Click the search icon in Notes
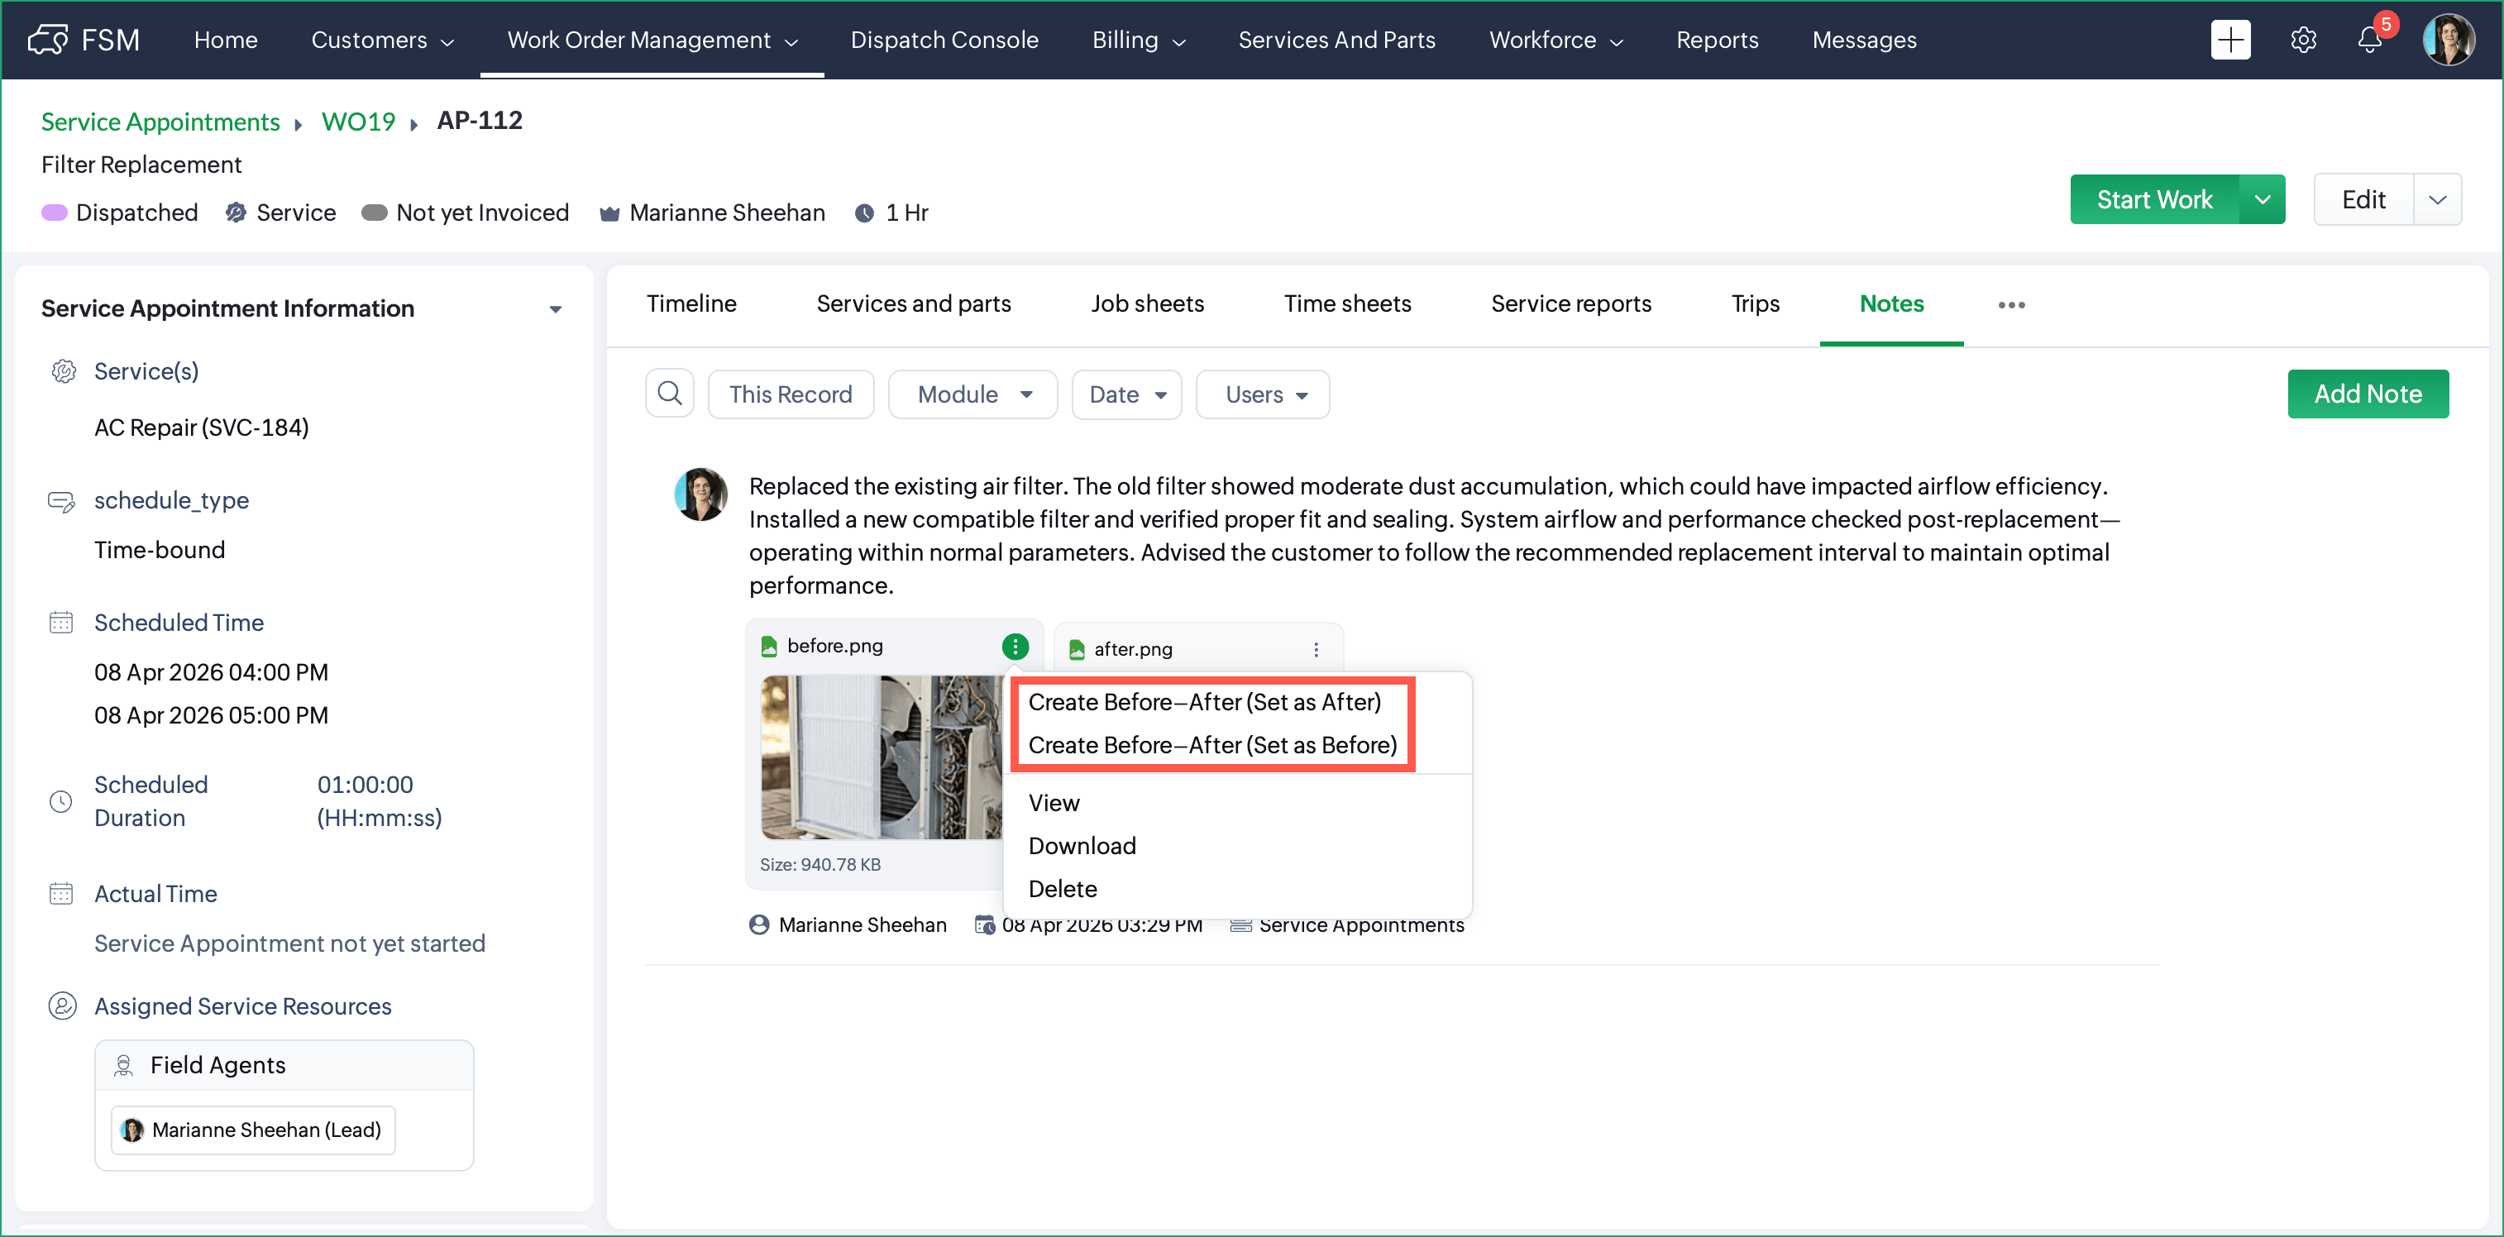2504x1237 pixels. [670, 394]
